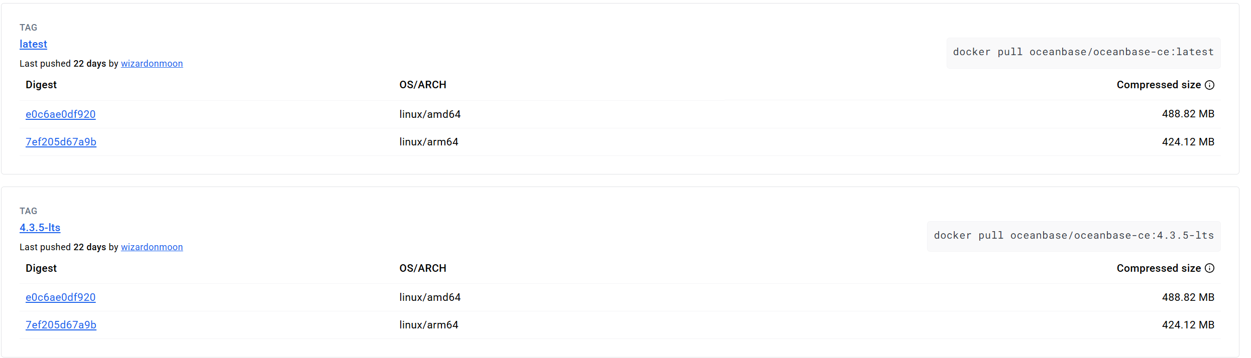Screen dimensions: 1251x358
Task: Click the Compressed size header text in 4.3.5-lts card
Action: [1158, 268]
